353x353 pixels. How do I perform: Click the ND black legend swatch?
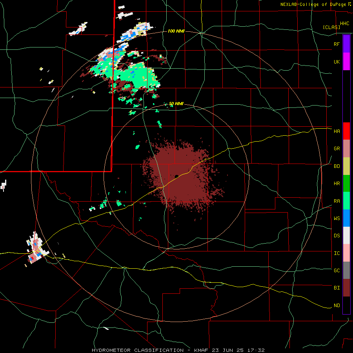(346, 305)
